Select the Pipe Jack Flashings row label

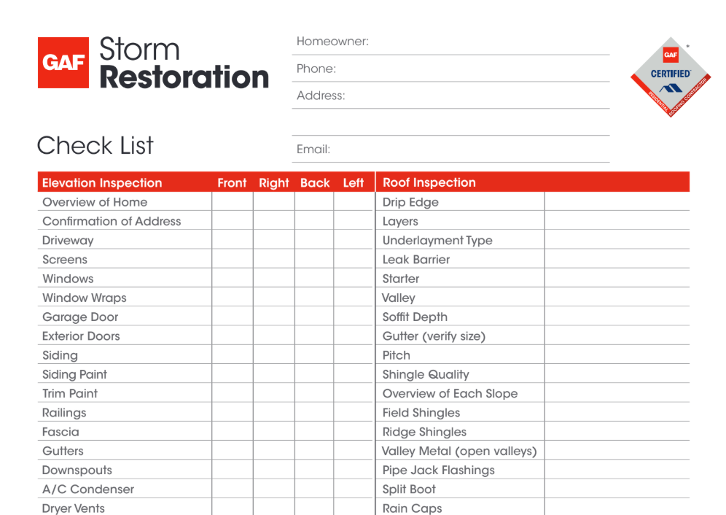(439, 471)
